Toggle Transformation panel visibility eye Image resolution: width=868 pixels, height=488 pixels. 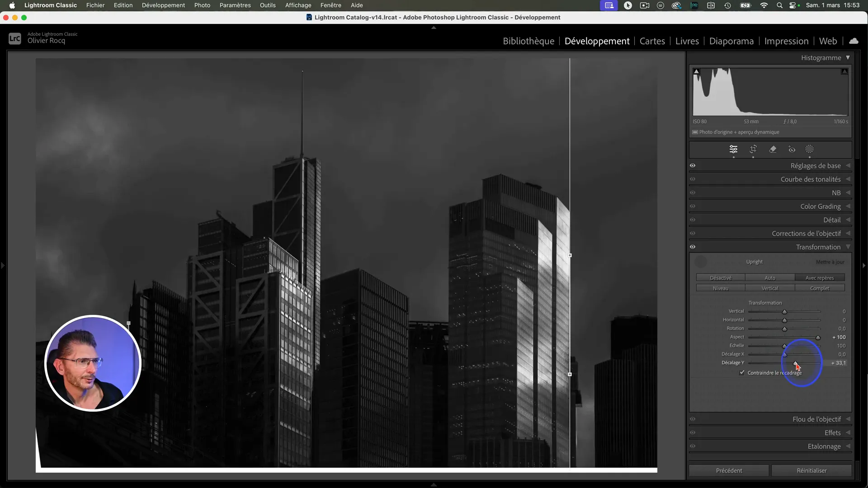pos(693,247)
